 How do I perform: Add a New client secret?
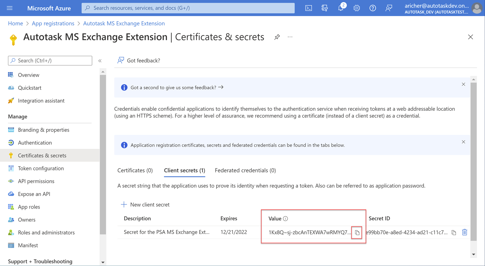(x=145, y=204)
